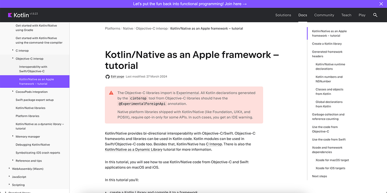Collapse the Objective-C interop section arrow
387x193 pixels.
point(13,58)
